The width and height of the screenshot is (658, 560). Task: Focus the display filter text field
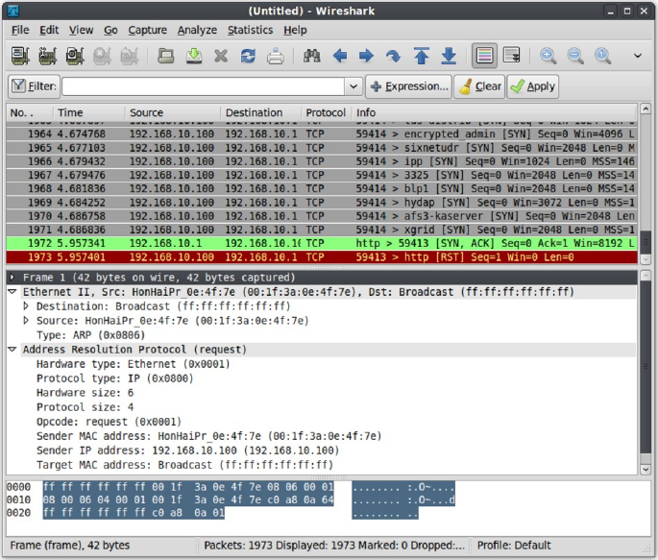point(203,86)
